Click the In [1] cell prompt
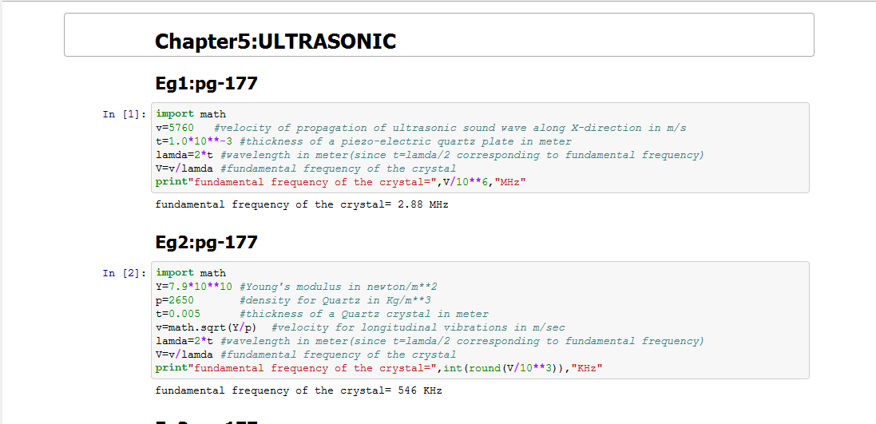This screenshot has width=876, height=424. tap(125, 114)
